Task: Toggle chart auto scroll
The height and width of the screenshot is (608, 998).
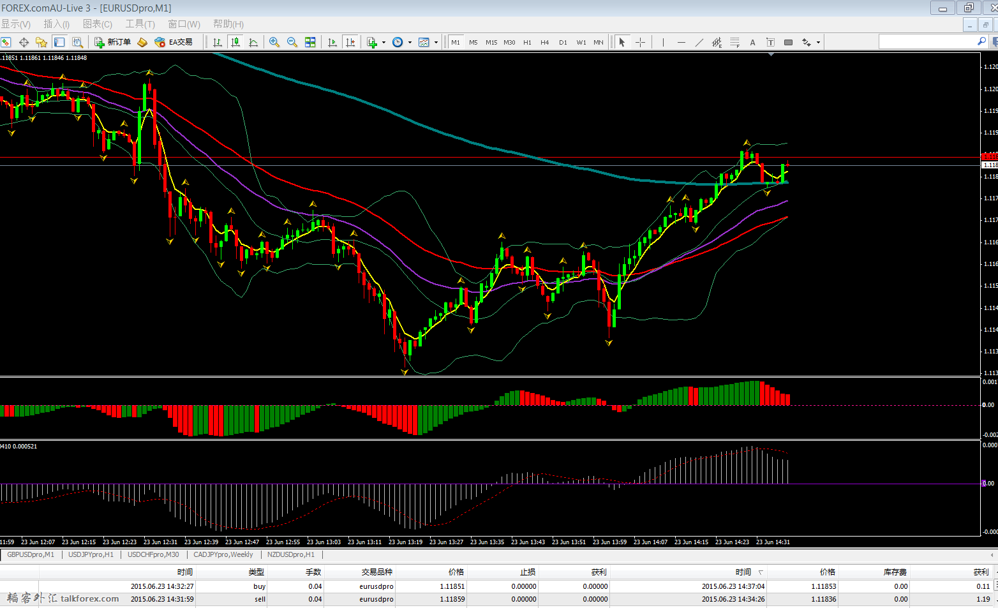Action: [332, 42]
